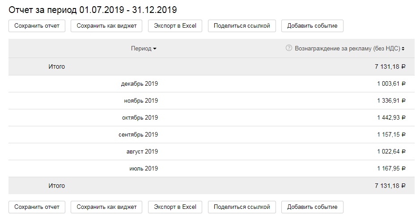The height and width of the screenshot is (216, 420).
Task: Click bottom Сохранить отчет button
Action: click(37, 207)
